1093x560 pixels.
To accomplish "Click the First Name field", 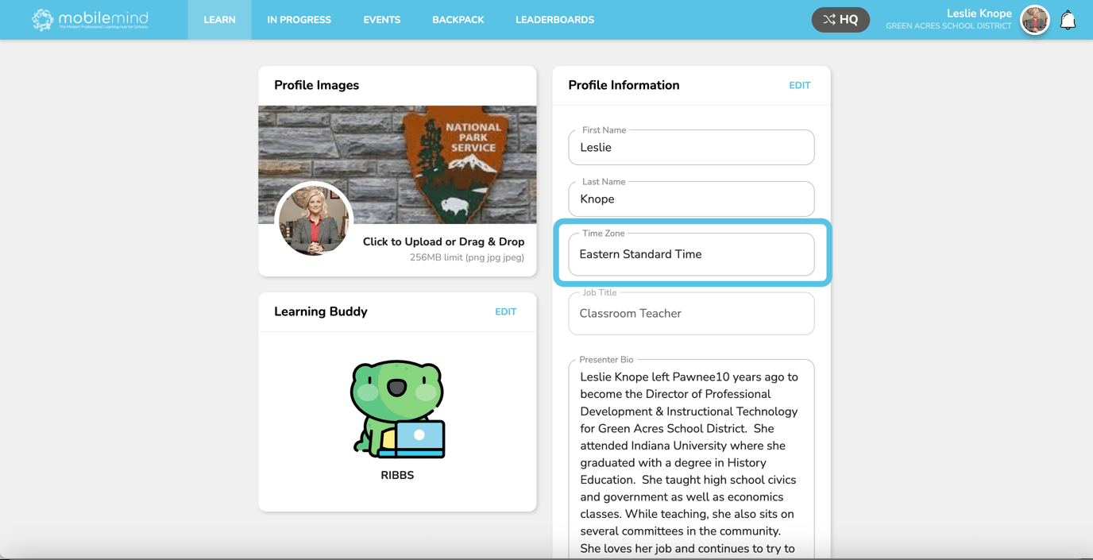I will [x=691, y=147].
